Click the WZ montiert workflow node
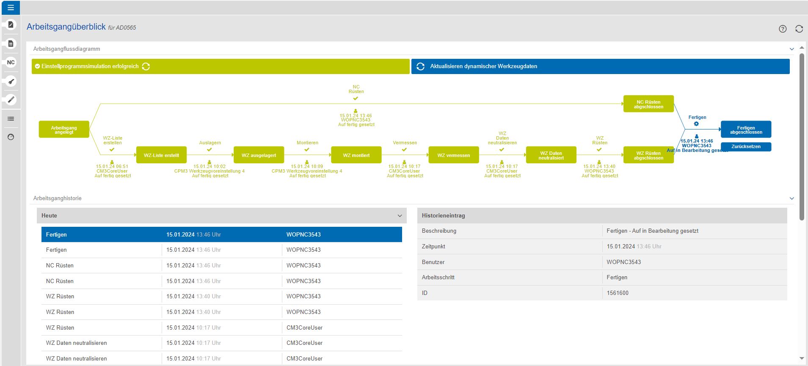This screenshot has height=366, width=808. [356, 155]
